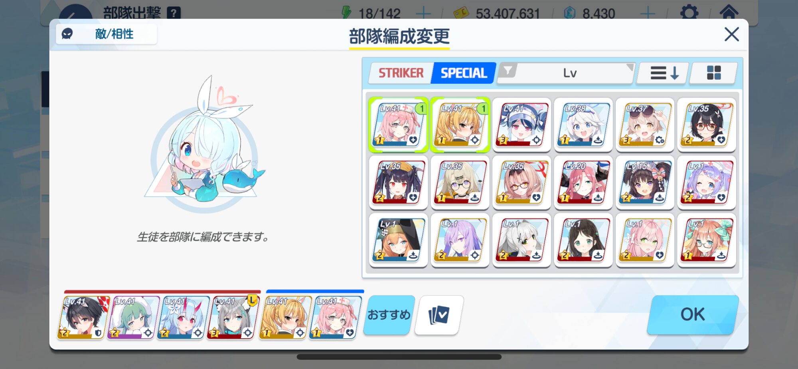
Task: Add gems using the plus icon
Action: 647,14
